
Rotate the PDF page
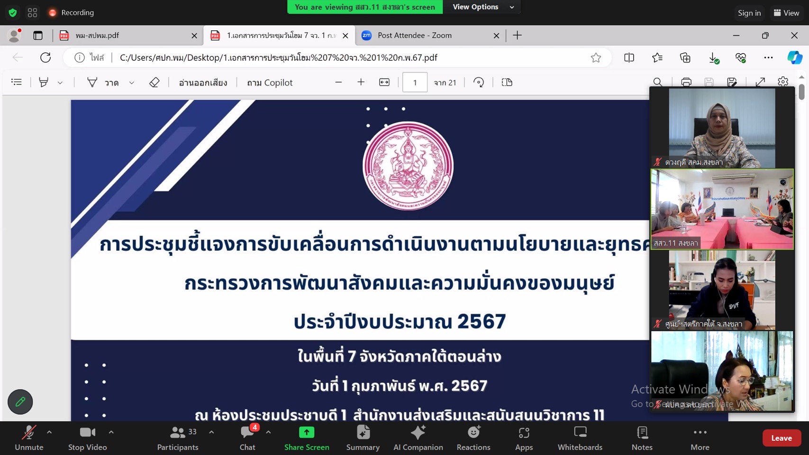click(479, 82)
